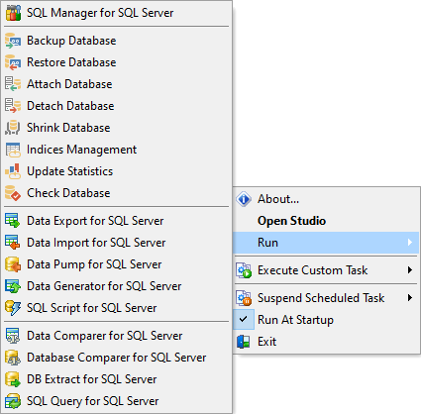
Task: Click the About info icon
Action: pos(244,199)
